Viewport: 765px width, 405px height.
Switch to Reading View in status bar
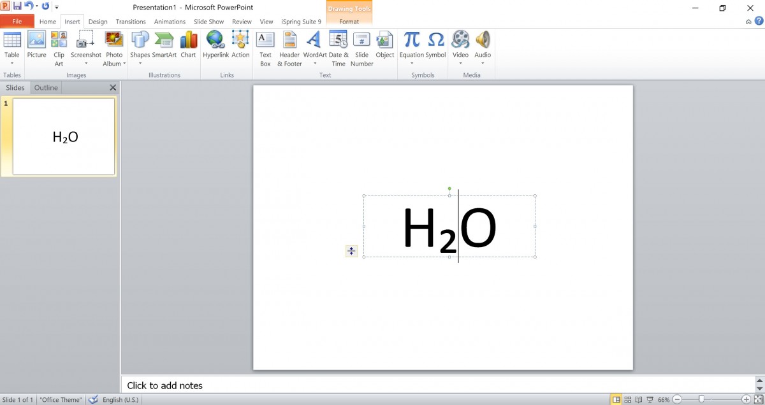tap(639, 399)
